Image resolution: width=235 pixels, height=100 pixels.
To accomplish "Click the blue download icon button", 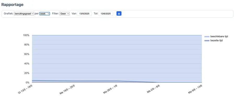I will [119, 14].
